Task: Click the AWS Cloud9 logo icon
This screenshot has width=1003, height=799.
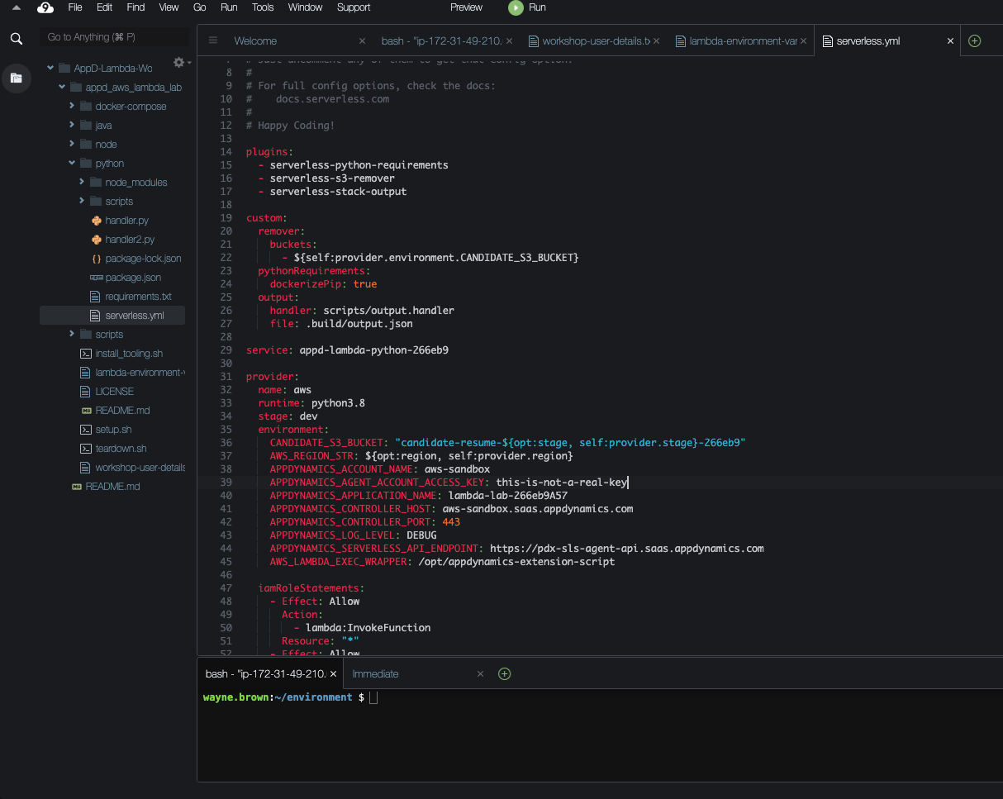Action: [45, 7]
